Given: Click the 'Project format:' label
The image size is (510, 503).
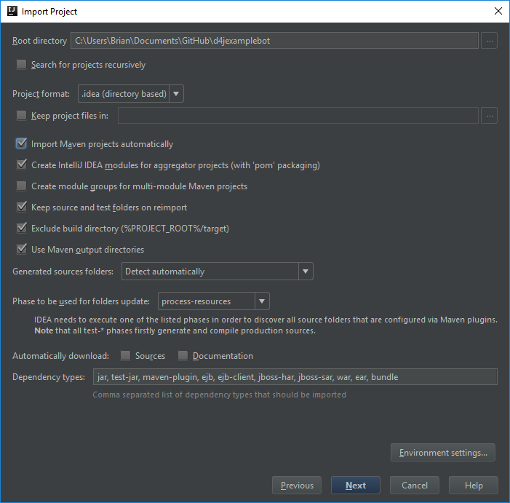Looking at the screenshot, I should pyautogui.click(x=41, y=94).
